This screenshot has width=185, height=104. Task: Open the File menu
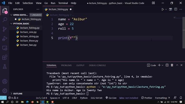click(10, 3)
